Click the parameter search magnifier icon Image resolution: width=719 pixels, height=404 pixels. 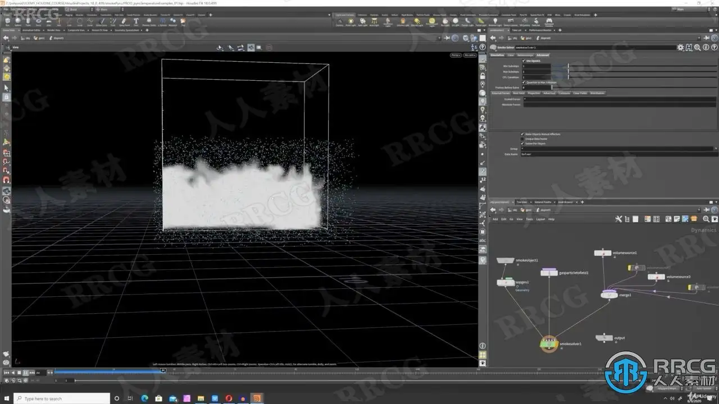coord(697,48)
